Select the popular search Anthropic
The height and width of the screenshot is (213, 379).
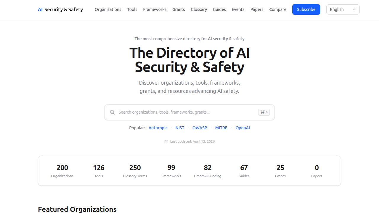point(158,128)
